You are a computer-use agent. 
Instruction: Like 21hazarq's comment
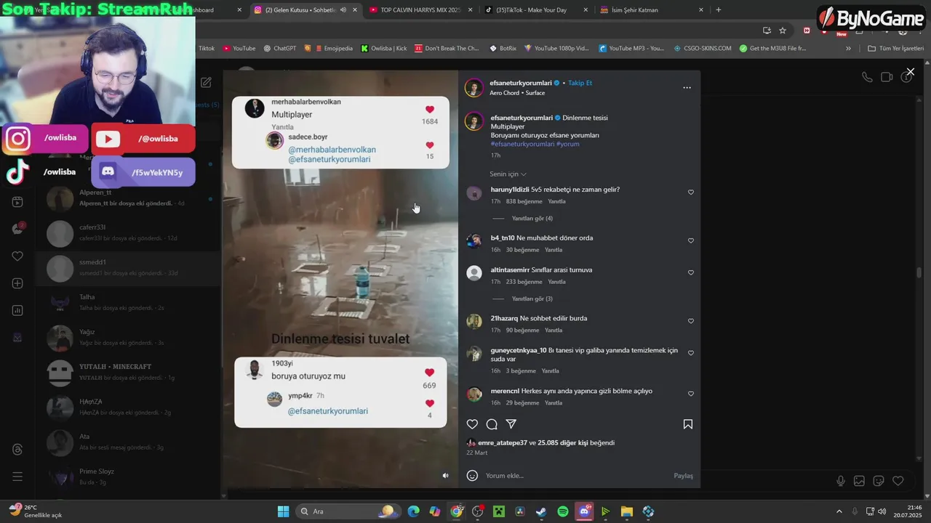[691, 321]
